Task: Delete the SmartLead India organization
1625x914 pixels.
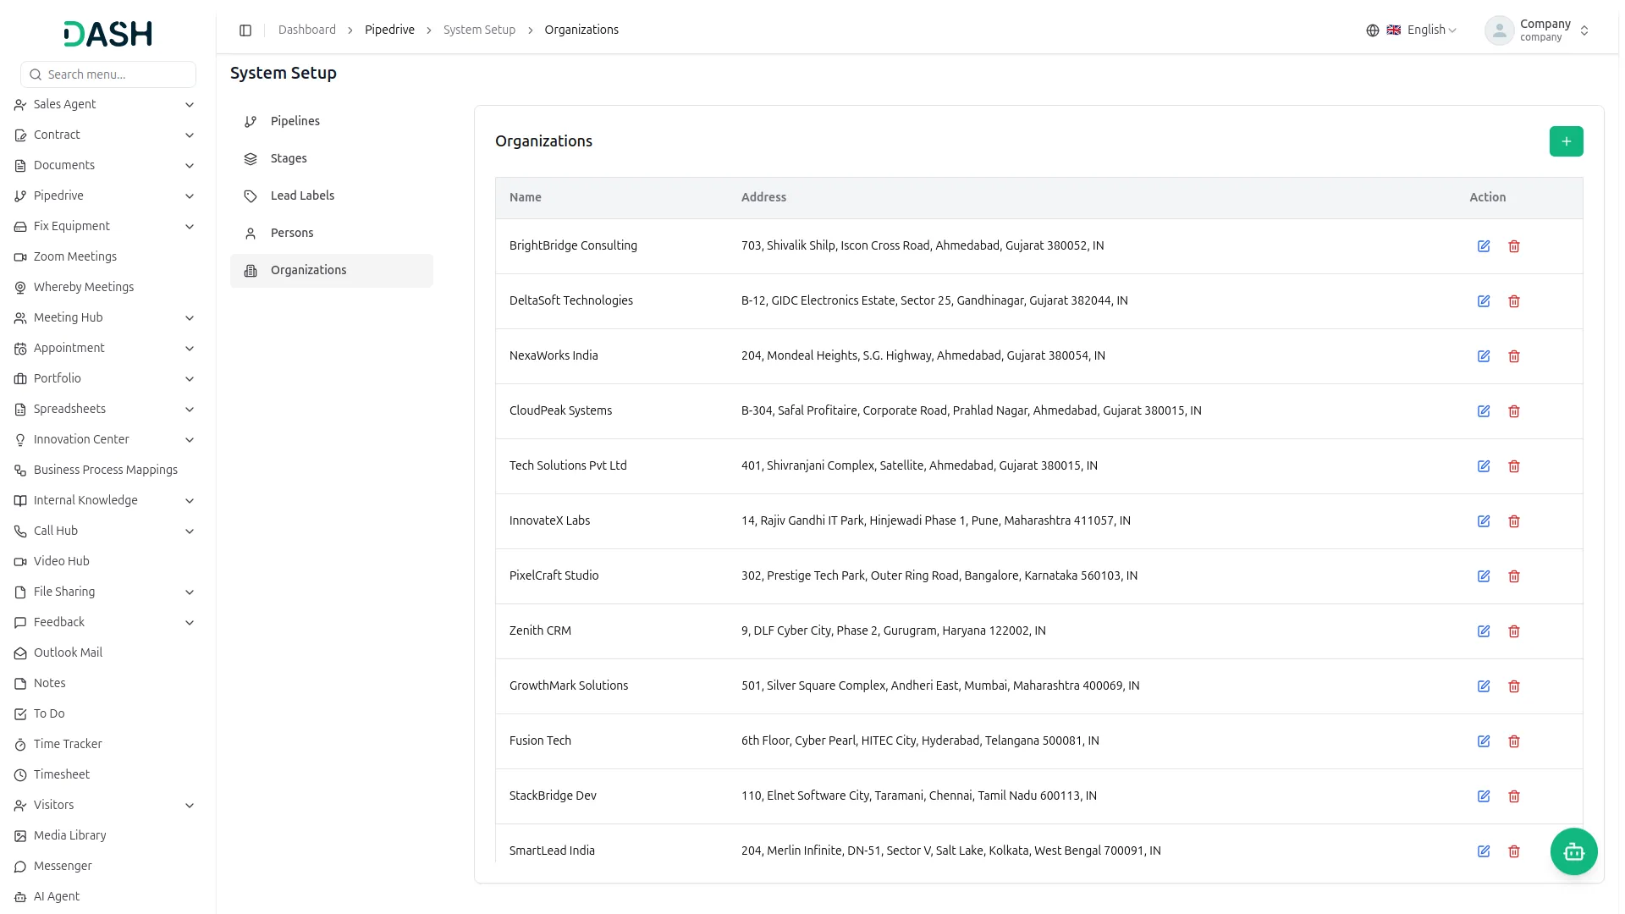Action: 1514,851
